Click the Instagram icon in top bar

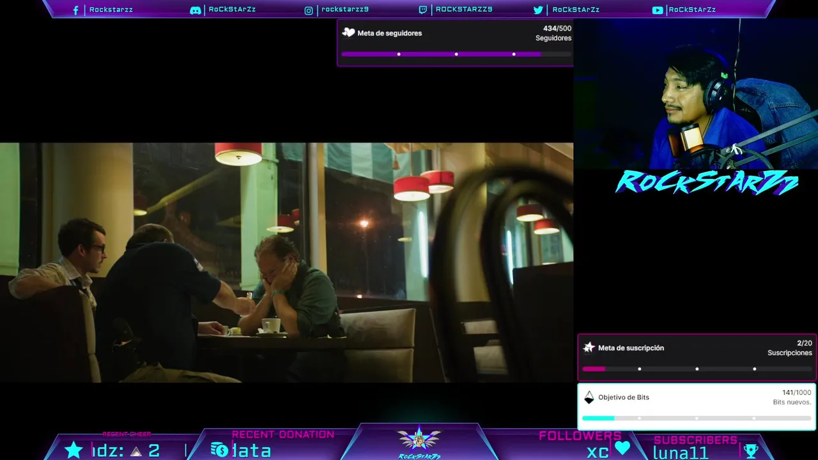309,10
